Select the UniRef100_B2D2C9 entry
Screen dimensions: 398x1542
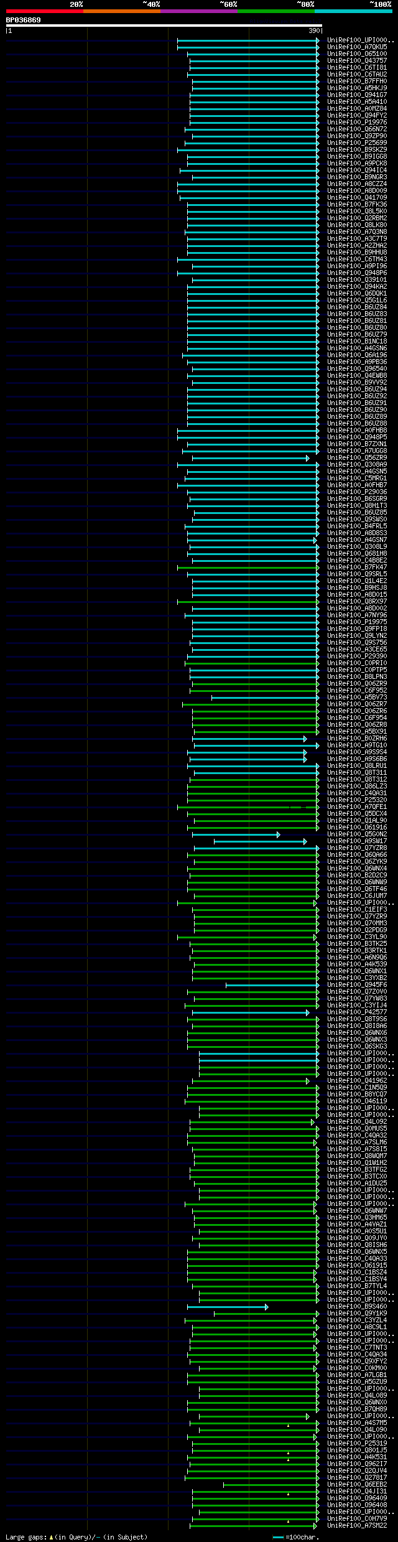(x=357, y=875)
